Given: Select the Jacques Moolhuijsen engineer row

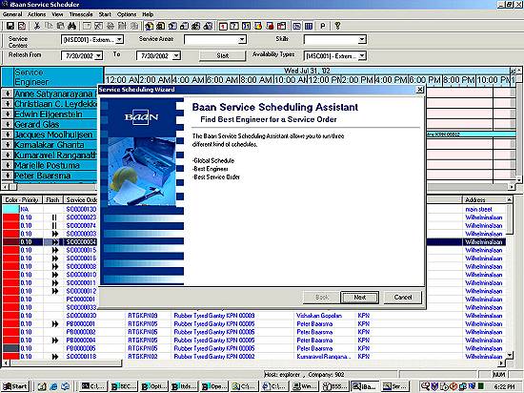Looking at the screenshot, I should [x=55, y=134].
